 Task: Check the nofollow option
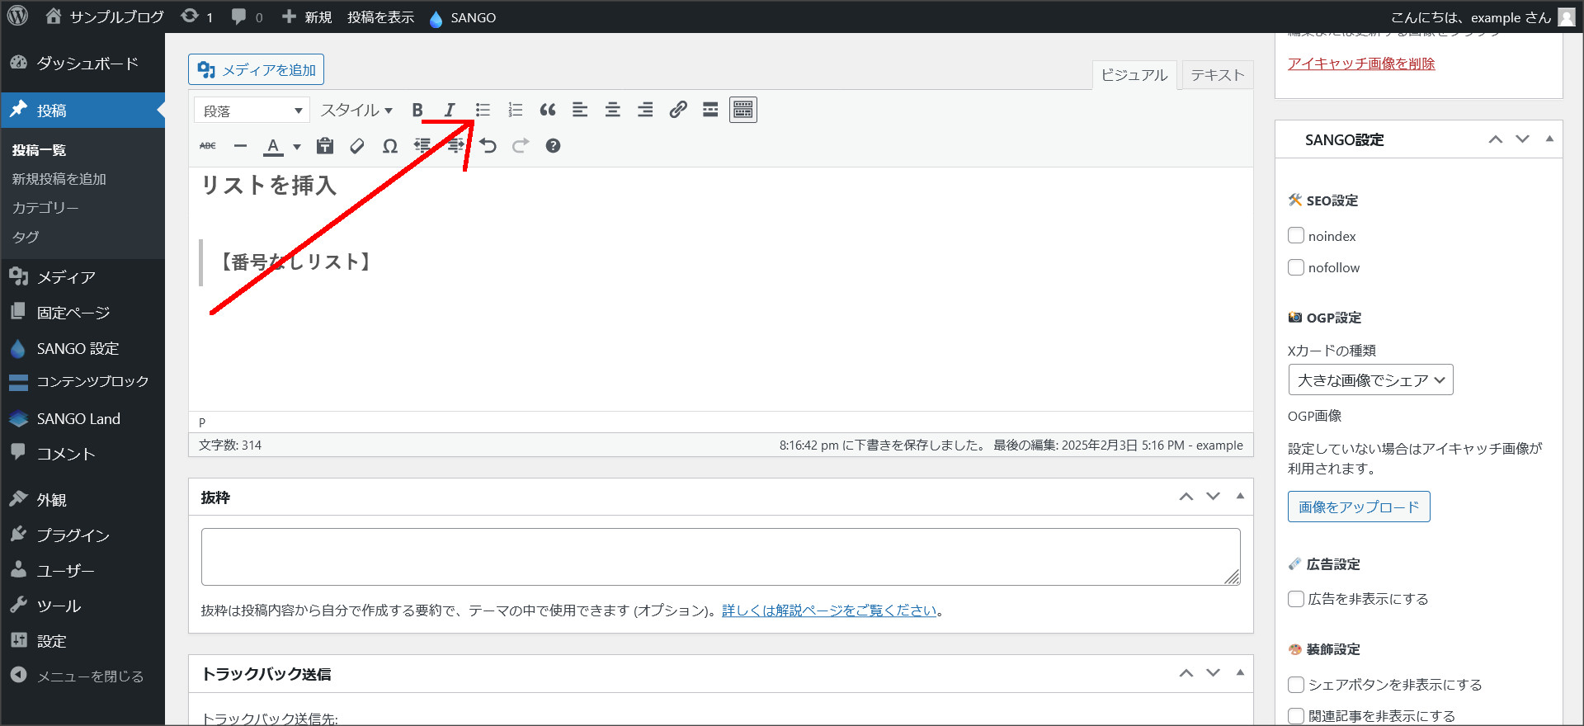click(x=1296, y=267)
